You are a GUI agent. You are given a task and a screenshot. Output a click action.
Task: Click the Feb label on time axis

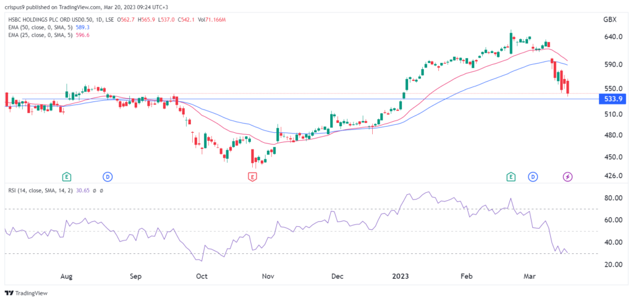click(466, 277)
